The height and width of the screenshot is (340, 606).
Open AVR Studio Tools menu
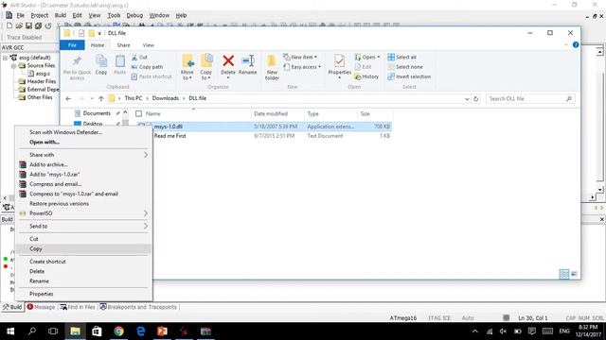tap(114, 15)
